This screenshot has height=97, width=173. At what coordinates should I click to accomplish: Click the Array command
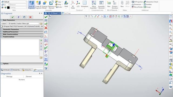click(58, 4)
